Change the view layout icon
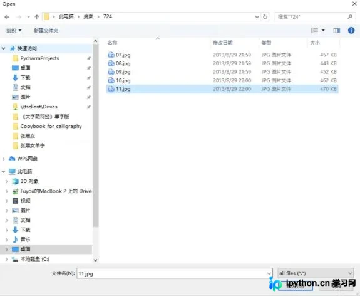Image resolution: width=360 pixels, height=296 pixels. click(x=314, y=30)
